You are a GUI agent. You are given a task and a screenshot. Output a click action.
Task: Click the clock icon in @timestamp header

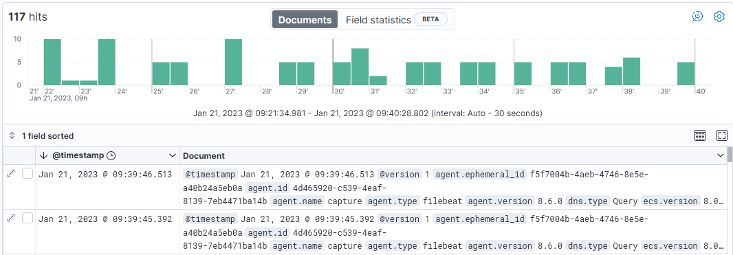(x=111, y=155)
